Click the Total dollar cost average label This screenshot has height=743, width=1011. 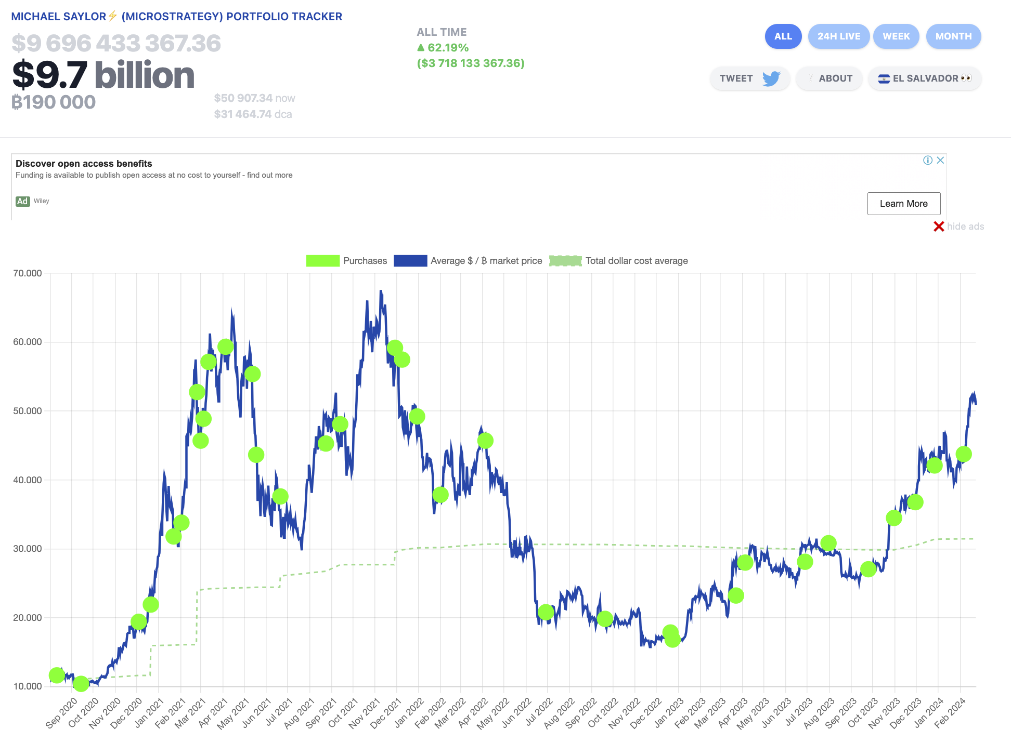click(x=637, y=261)
